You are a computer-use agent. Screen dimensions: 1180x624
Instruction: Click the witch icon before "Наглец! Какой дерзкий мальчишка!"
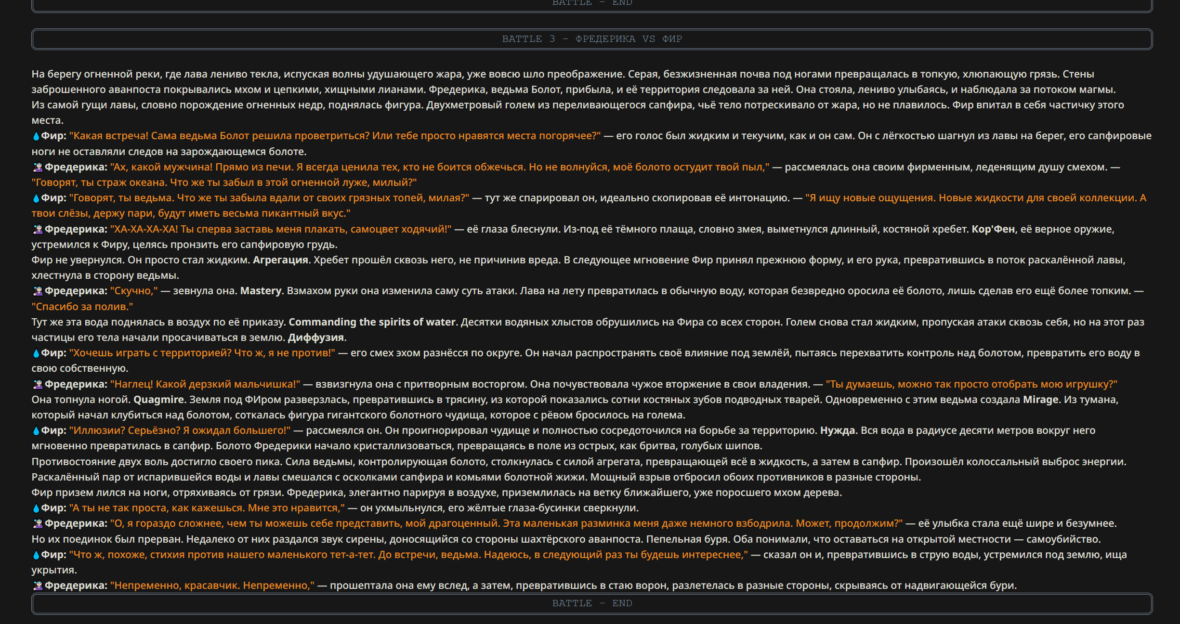point(38,384)
